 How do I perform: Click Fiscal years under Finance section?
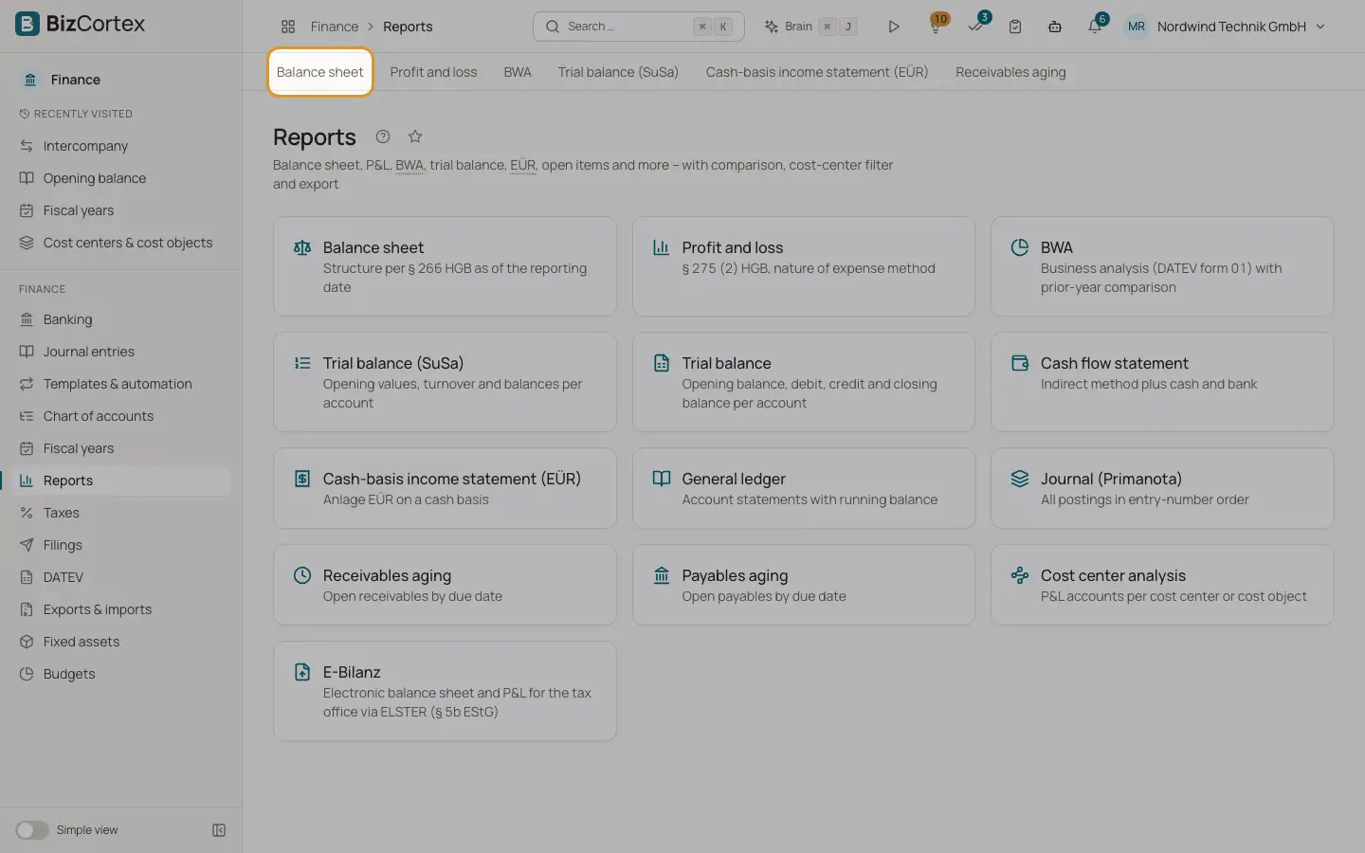tap(121, 448)
